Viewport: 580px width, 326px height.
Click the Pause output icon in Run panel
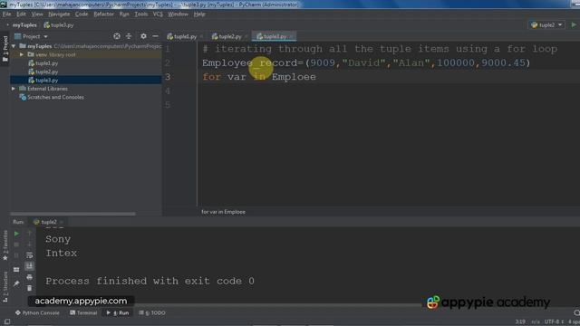point(16,255)
